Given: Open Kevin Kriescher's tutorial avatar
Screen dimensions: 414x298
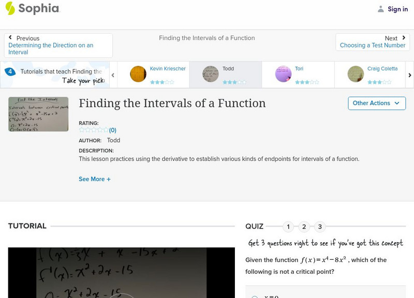Looking at the screenshot, I should pos(138,73).
